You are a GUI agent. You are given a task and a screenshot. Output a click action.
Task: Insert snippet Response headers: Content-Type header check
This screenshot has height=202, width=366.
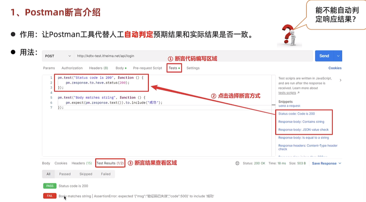coord(308,147)
